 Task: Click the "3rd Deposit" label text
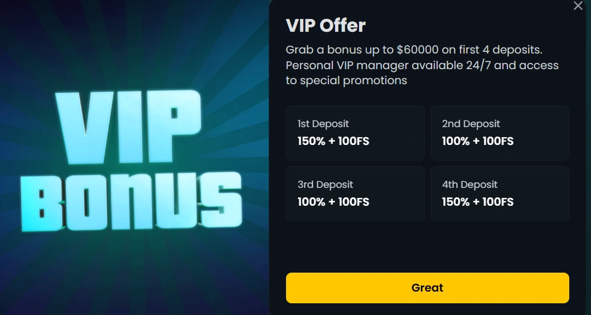326,185
